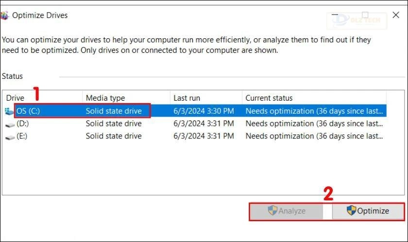Select the (D:) drive name in list
The width and height of the screenshot is (408, 242).
(23, 124)
